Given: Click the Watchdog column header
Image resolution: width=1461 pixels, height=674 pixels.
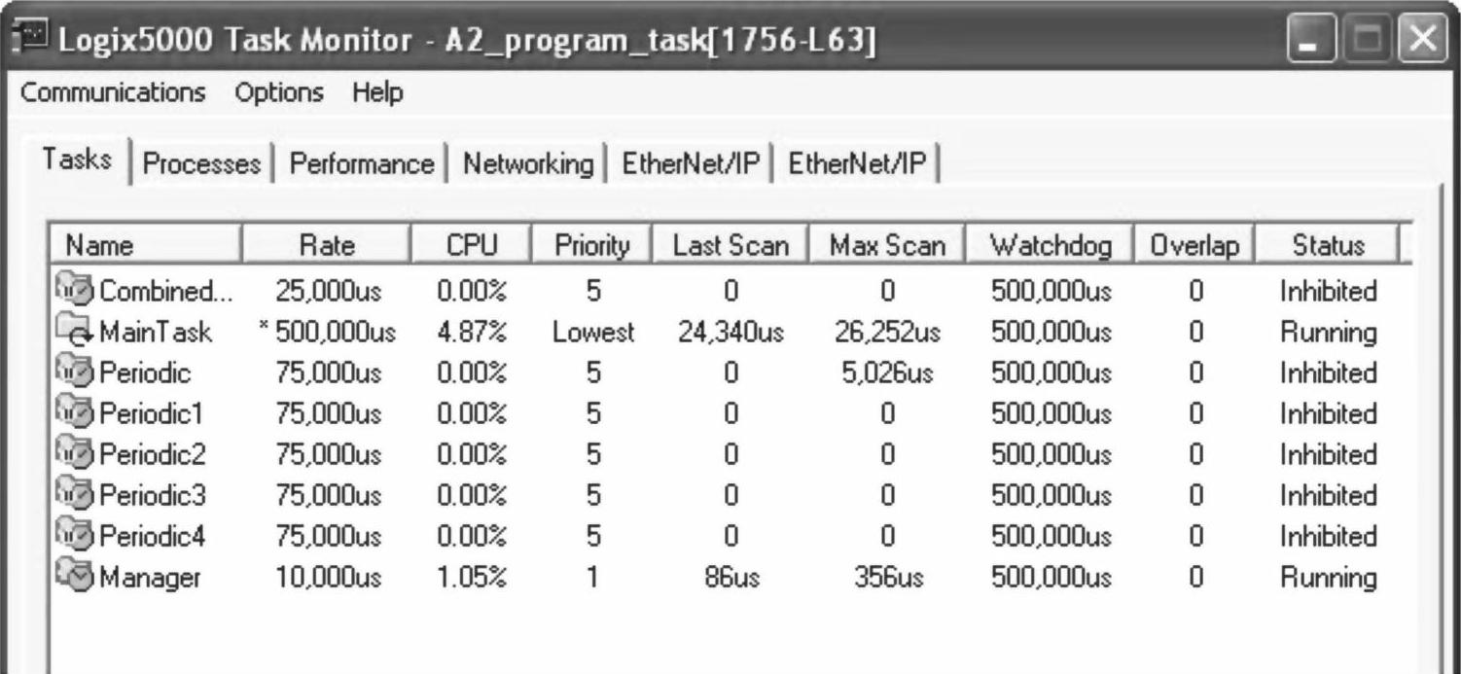Looking at the screenshot, I should (x=1050, y=246).
